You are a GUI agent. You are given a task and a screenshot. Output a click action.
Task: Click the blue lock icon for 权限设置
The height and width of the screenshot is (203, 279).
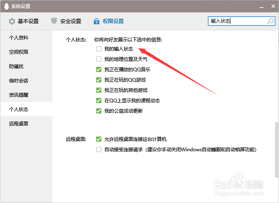(97, 21)
